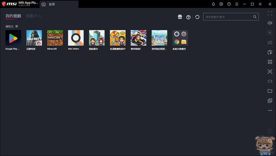Click the refresh icon near search box
Image resolution: width=276 pixels, height=156 pixels.
(197, 17)
